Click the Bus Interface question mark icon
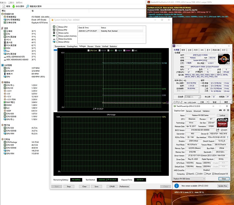 (227, 137)
